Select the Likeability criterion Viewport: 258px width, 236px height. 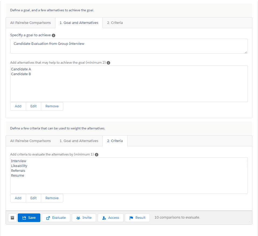click(x=19, y=166)
